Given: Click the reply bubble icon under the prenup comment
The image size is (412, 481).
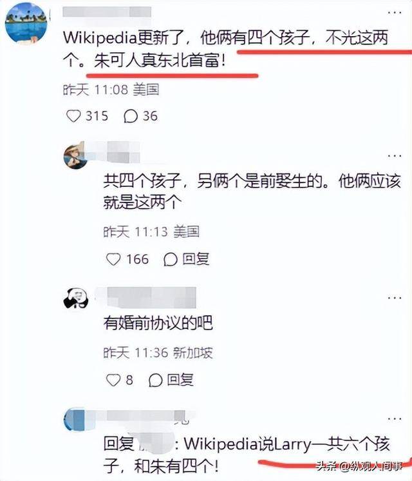Looking at the screenshot, I should coord(155,380).
